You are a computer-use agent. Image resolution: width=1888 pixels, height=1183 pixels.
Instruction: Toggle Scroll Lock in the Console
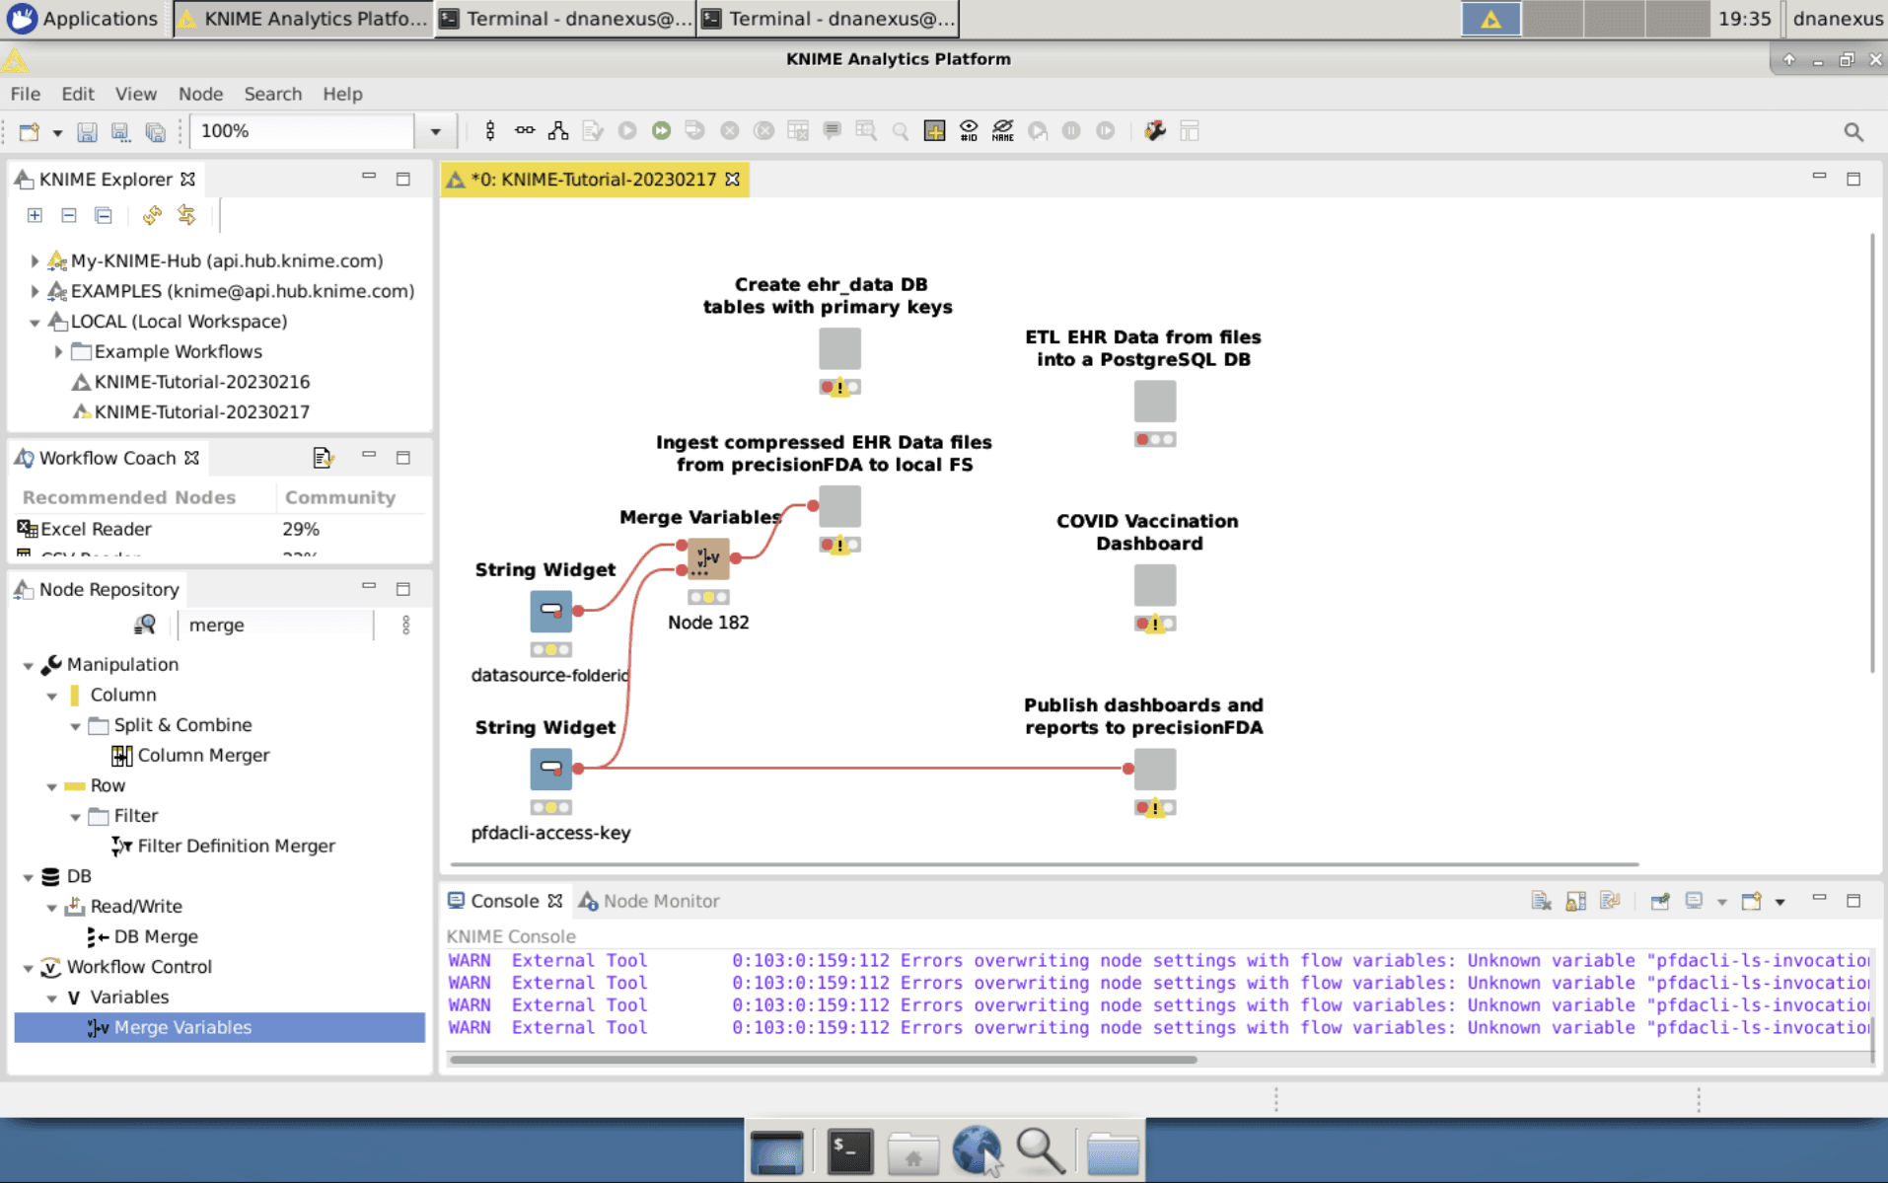(1575, 901)
